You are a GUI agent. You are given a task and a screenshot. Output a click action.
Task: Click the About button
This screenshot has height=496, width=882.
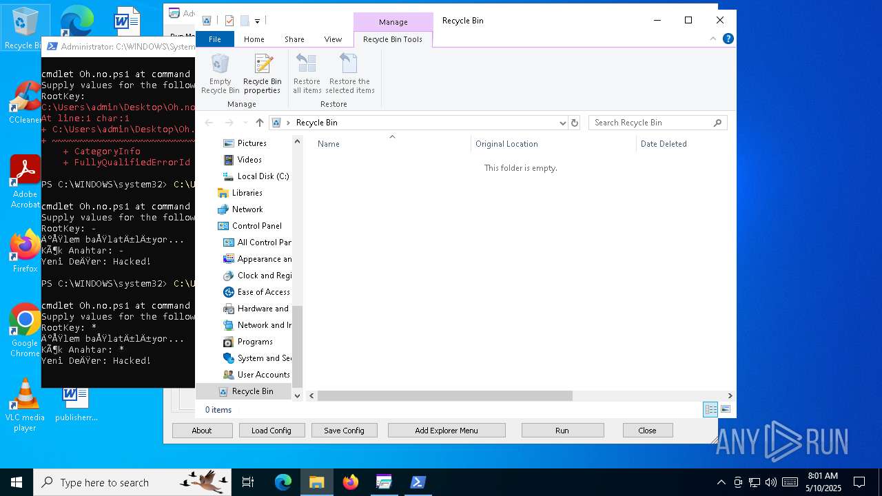(x=202, y=431)
